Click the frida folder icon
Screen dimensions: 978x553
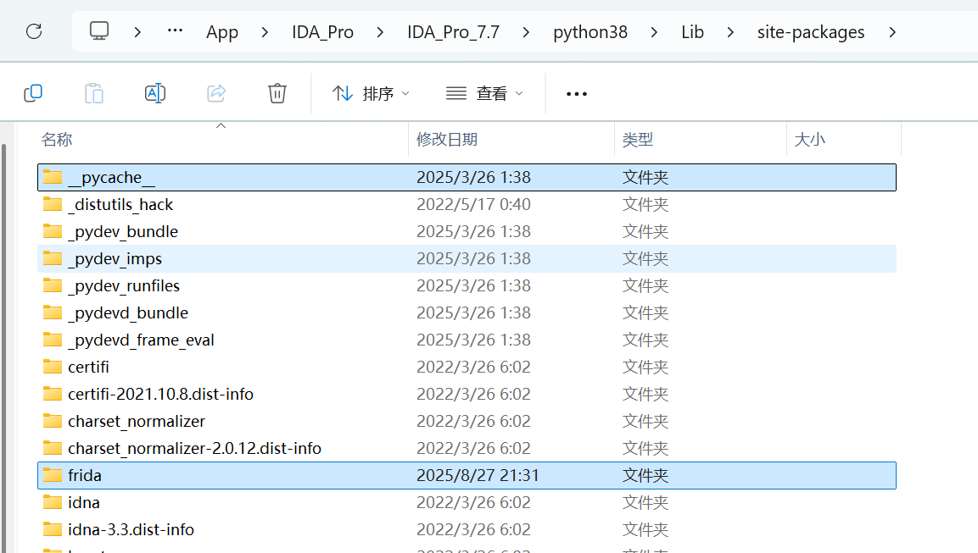(x=53, y=475)
